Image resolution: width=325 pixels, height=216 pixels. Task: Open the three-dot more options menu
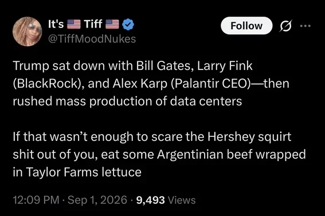(306, 26)
